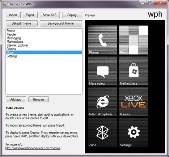Select the Settings gear tile
The width and height of the screenshot is (169, 157).
pos(134,133)
